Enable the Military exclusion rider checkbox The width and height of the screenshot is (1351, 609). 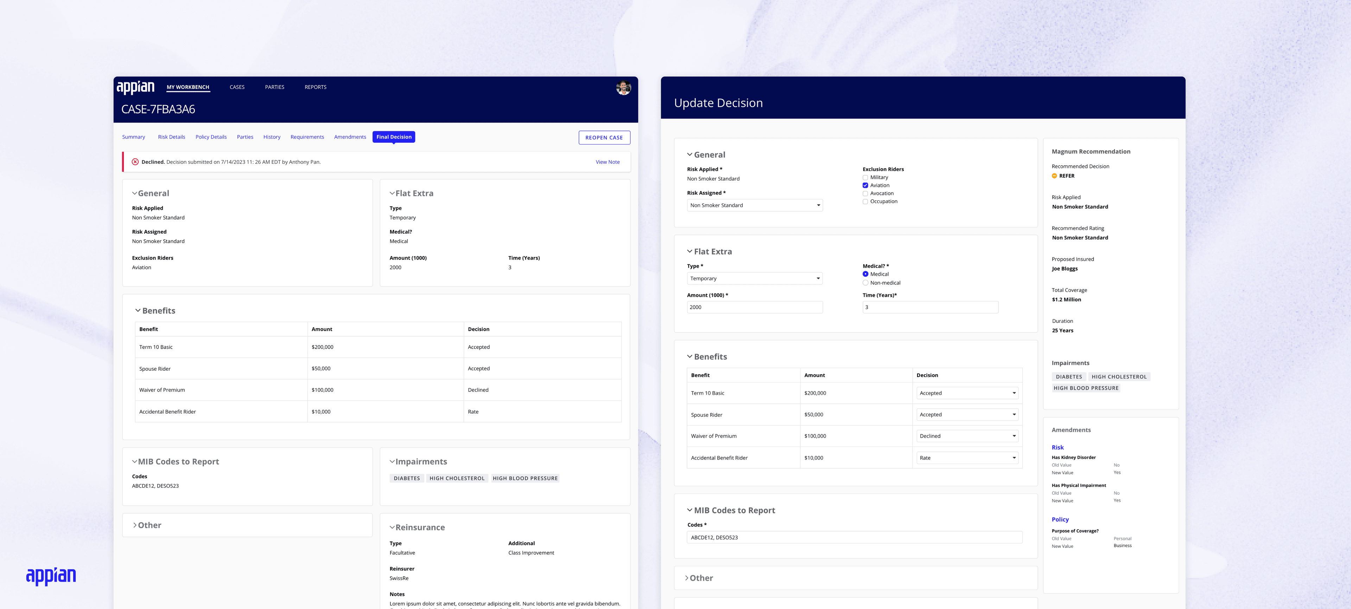(x=865, y=177)
